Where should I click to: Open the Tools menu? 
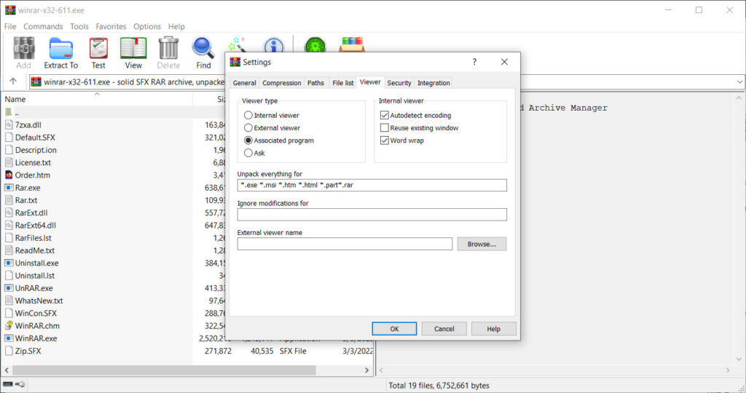pyautogui.click(x=79, y=27)
